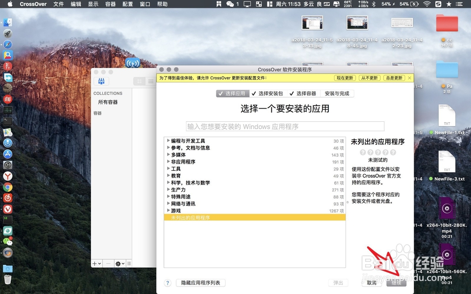Open the 窗口 menu
The image size is (471, 294).
pyautogui.click(x=145, y=4)
